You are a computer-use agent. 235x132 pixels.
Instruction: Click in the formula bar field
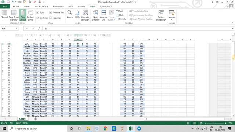tap(137, 29)
